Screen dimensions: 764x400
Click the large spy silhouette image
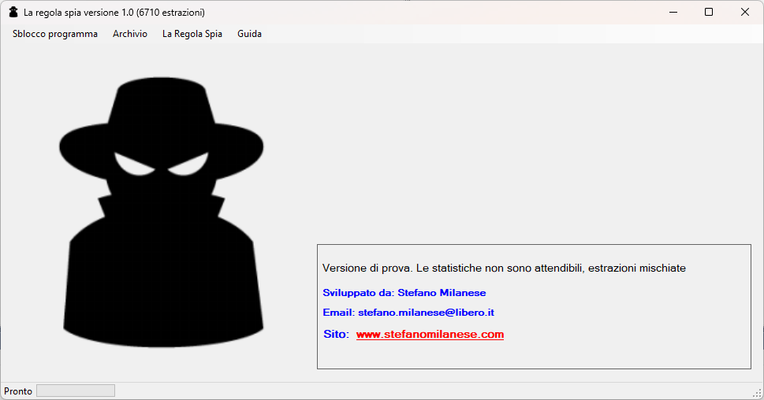tap(162, 212)
